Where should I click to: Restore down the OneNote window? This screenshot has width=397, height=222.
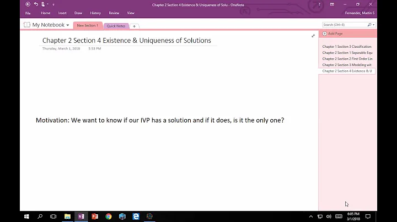358,4
